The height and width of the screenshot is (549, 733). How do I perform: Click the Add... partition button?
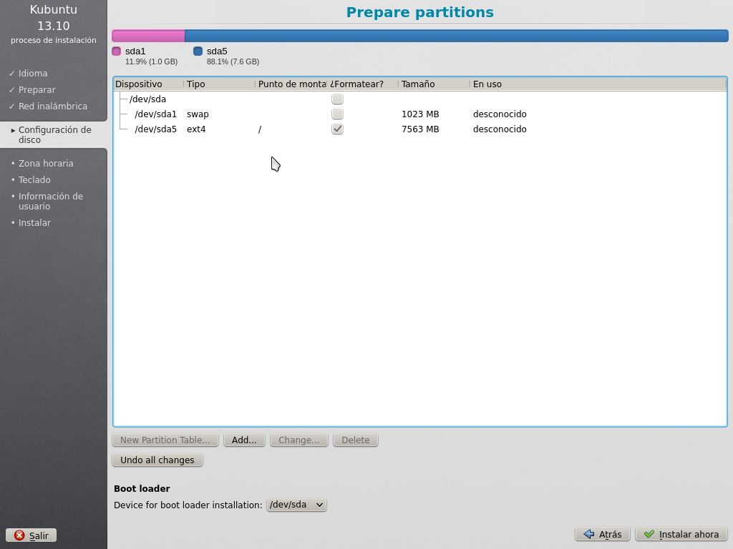point(244,440)
